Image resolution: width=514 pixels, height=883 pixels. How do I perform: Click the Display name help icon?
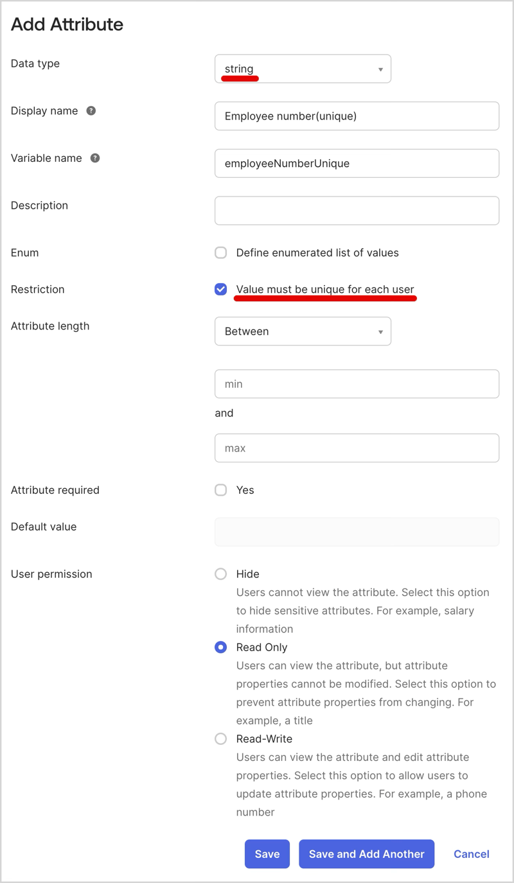pos(91,110)
